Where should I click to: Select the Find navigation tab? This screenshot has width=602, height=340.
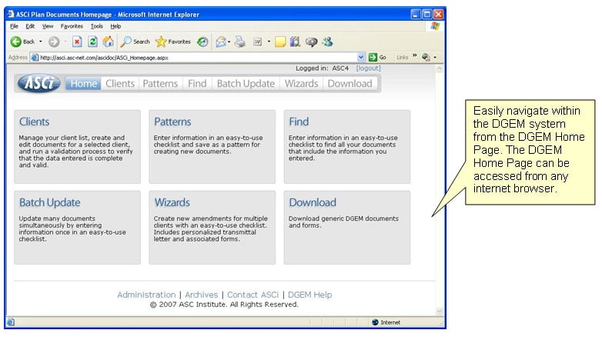tap(197, 83)
